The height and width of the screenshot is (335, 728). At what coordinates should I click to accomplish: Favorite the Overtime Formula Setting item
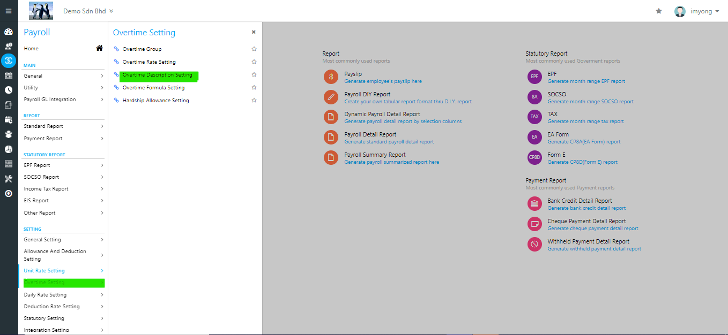(x=254, y=87)
